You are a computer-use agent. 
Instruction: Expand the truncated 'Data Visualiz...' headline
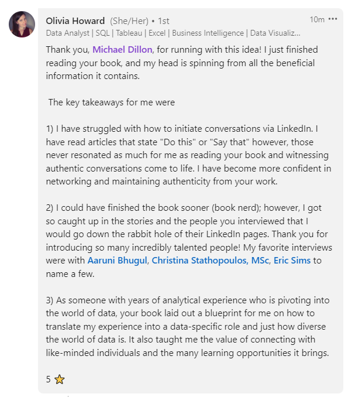[275, 33]
